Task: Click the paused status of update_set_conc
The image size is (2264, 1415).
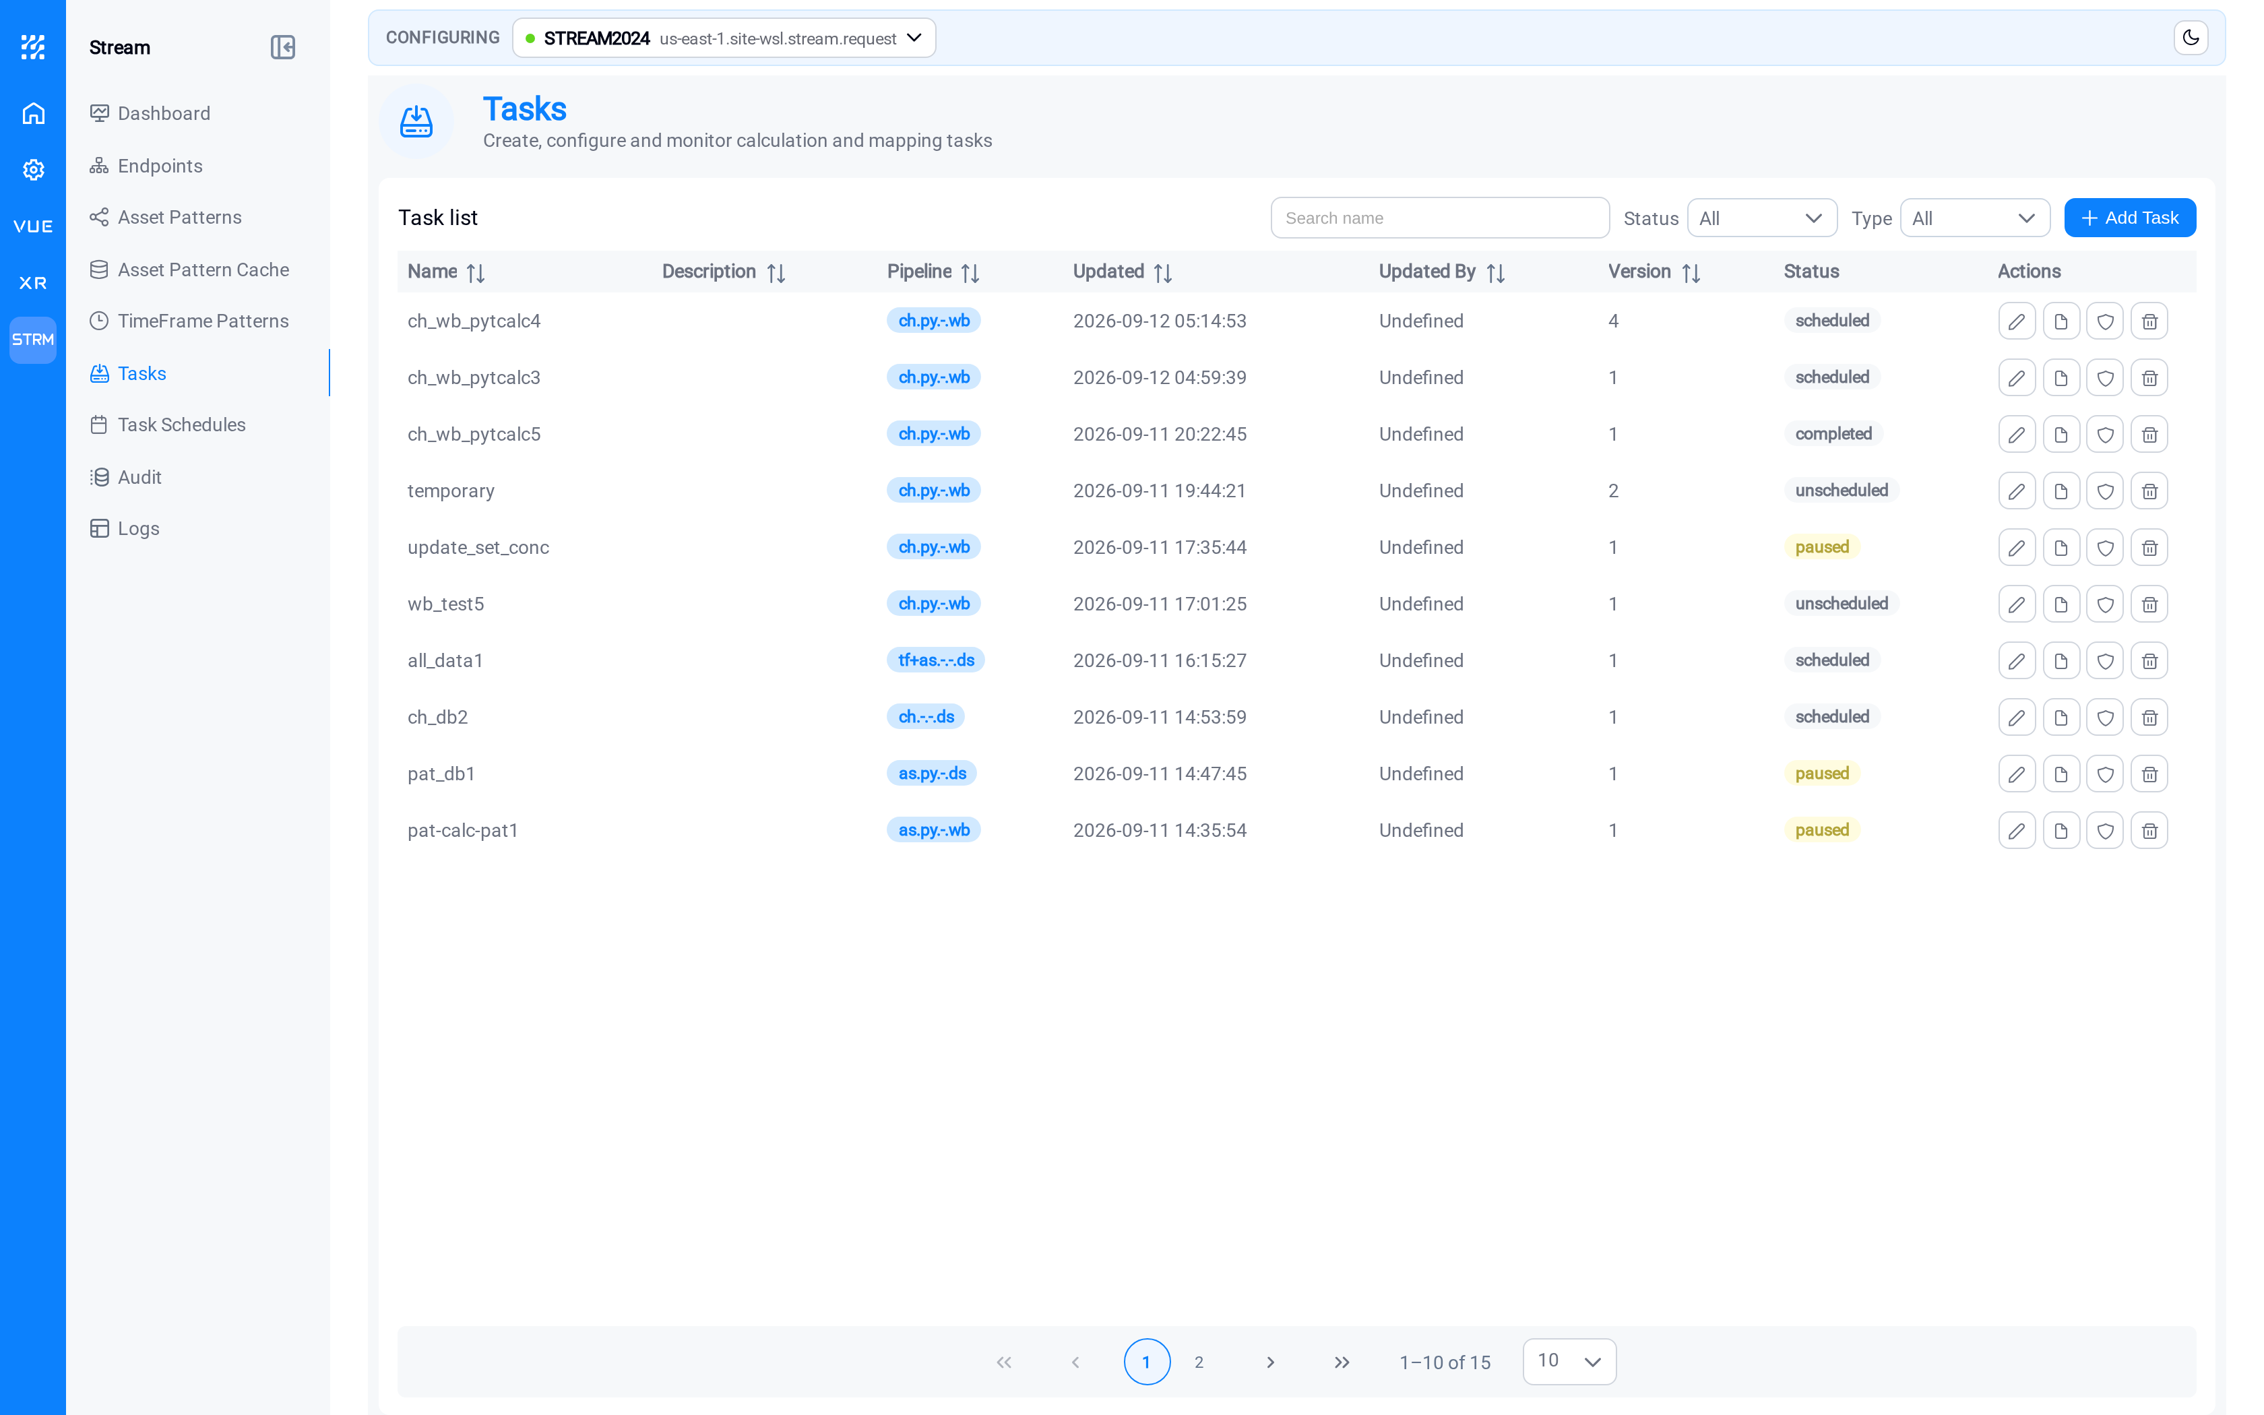Action: 1821,547
